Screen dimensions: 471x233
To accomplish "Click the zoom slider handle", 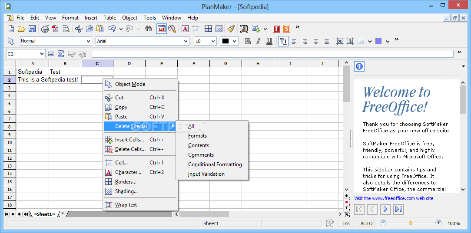I will click(x=411, y=223).
